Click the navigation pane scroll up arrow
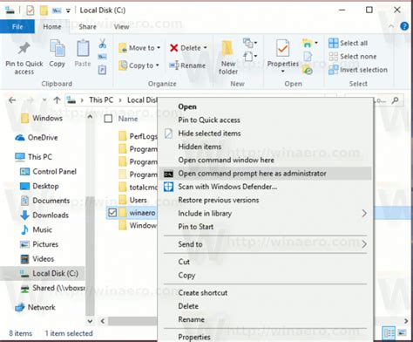 [x=90, y=117]
